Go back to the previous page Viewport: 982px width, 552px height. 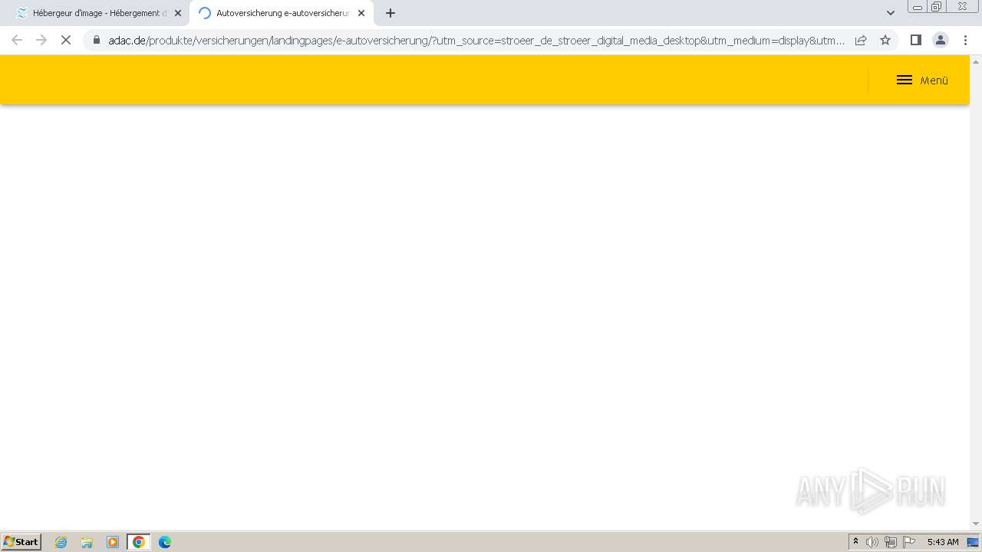coord(17,40)
